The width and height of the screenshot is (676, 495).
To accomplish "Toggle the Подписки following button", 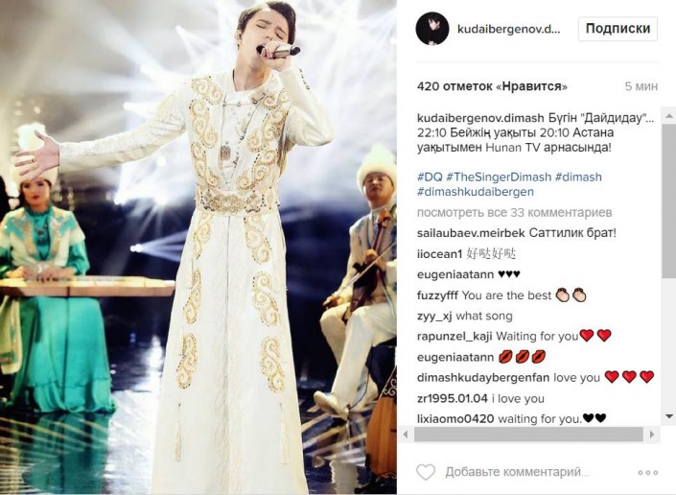I will pyautogui.click(x=618, y=29).
